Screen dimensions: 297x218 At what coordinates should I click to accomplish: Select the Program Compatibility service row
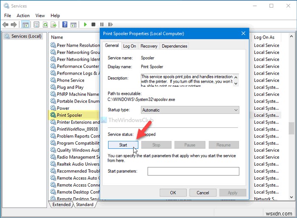[x=75, y=143]
